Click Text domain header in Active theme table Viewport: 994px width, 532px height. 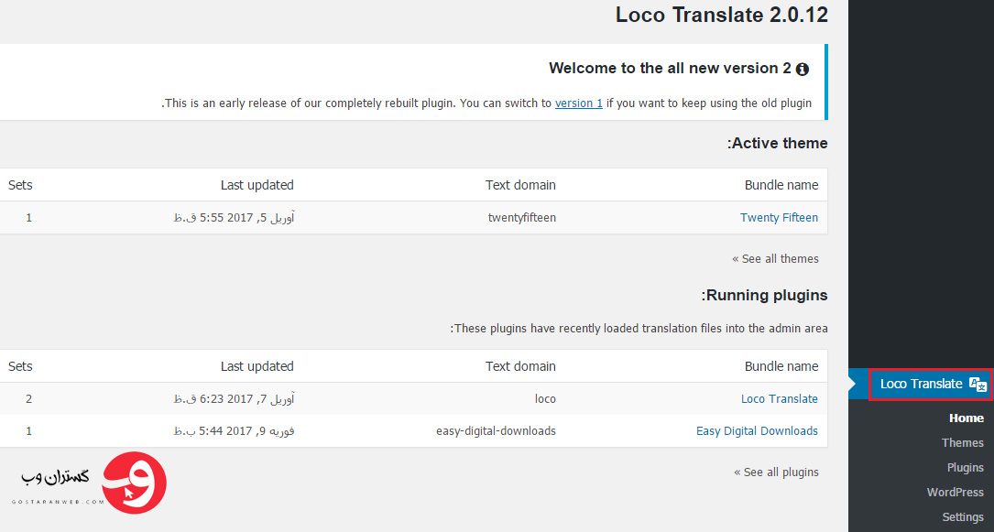pyautogui.click(x=520, y=185)
